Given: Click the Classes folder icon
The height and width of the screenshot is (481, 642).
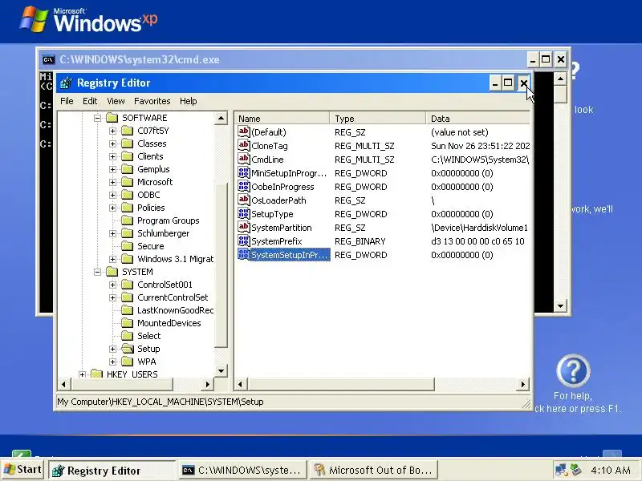Looking at the screenshot, I should tap(128, 143).
